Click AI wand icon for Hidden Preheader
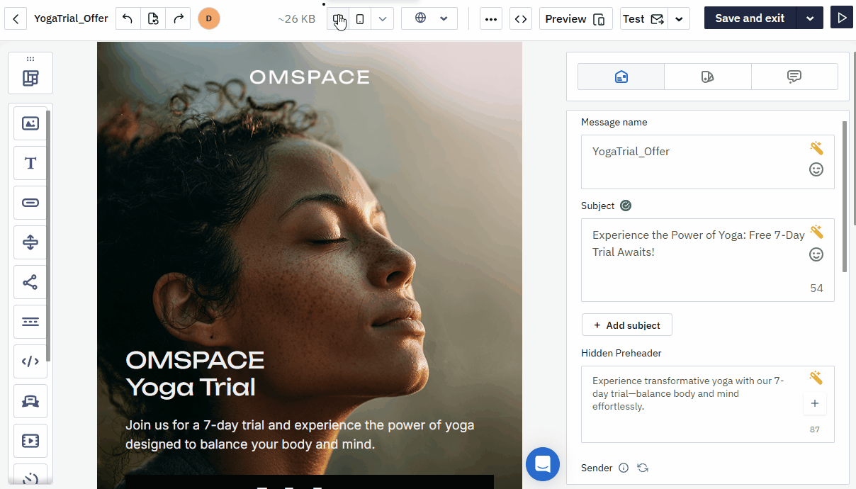Image resolution: width=856 pixels, height=489 pixels. [x=816, y=378]
